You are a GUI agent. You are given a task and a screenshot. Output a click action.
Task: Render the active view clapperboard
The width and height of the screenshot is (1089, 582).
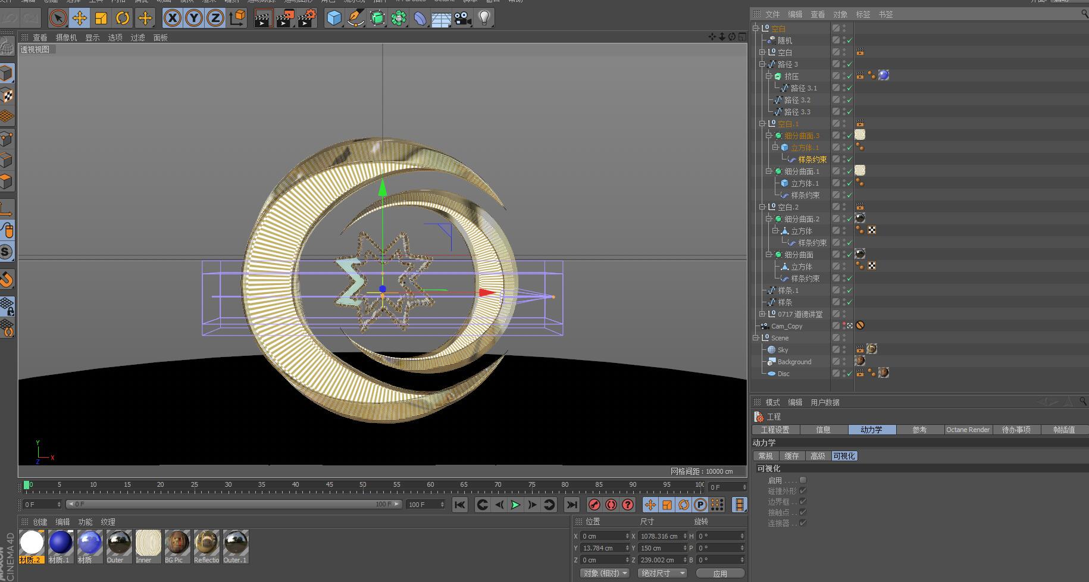coord(262,18)
